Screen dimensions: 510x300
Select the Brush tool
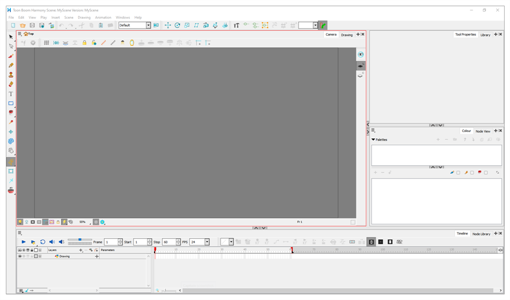pos(11,56)
